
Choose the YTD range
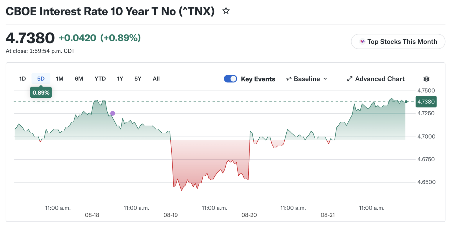100,79
